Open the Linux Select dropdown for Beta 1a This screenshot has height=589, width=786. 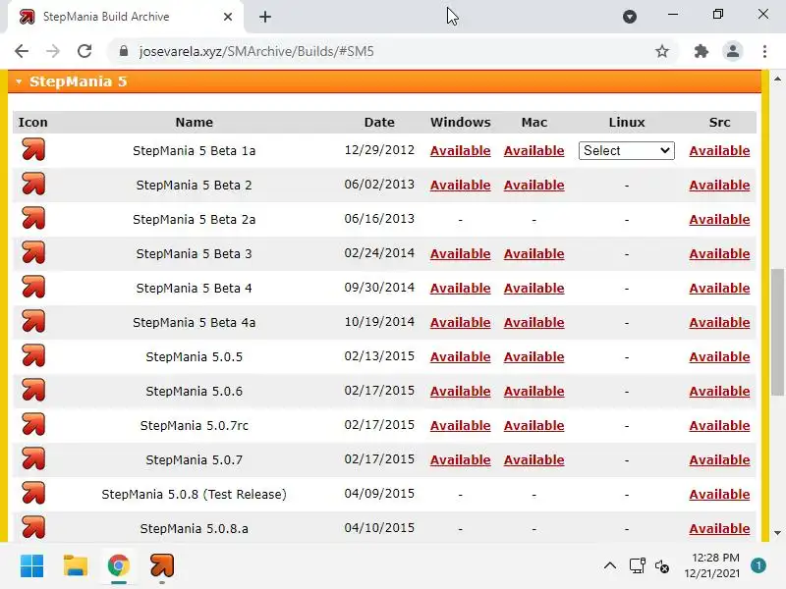[627, 151]
